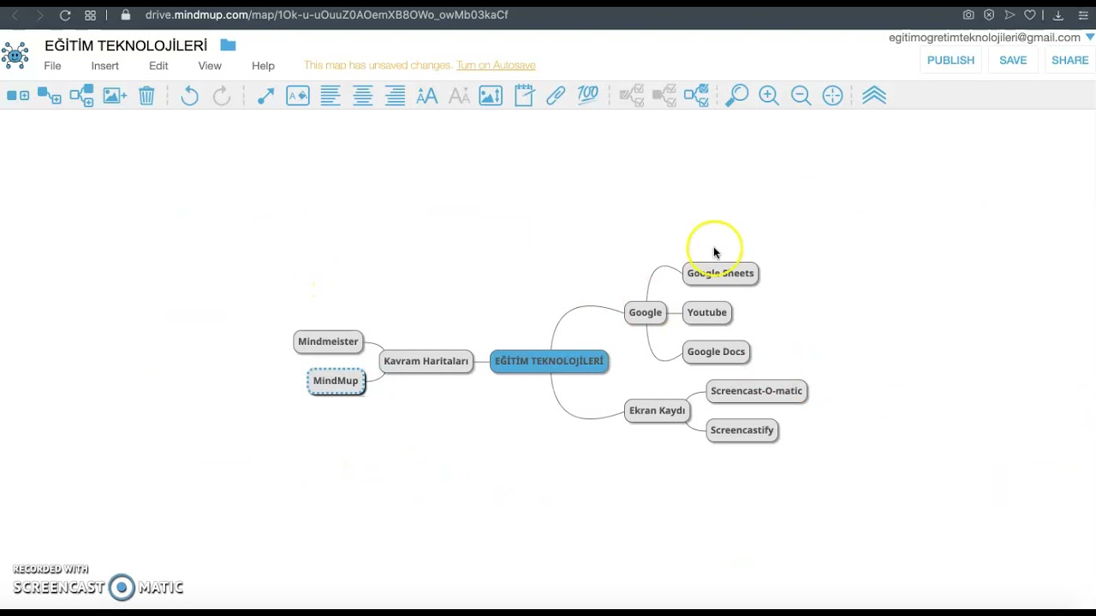Undo the last action
This screenshot has height=616, width=1096.
tap(189, 96)
